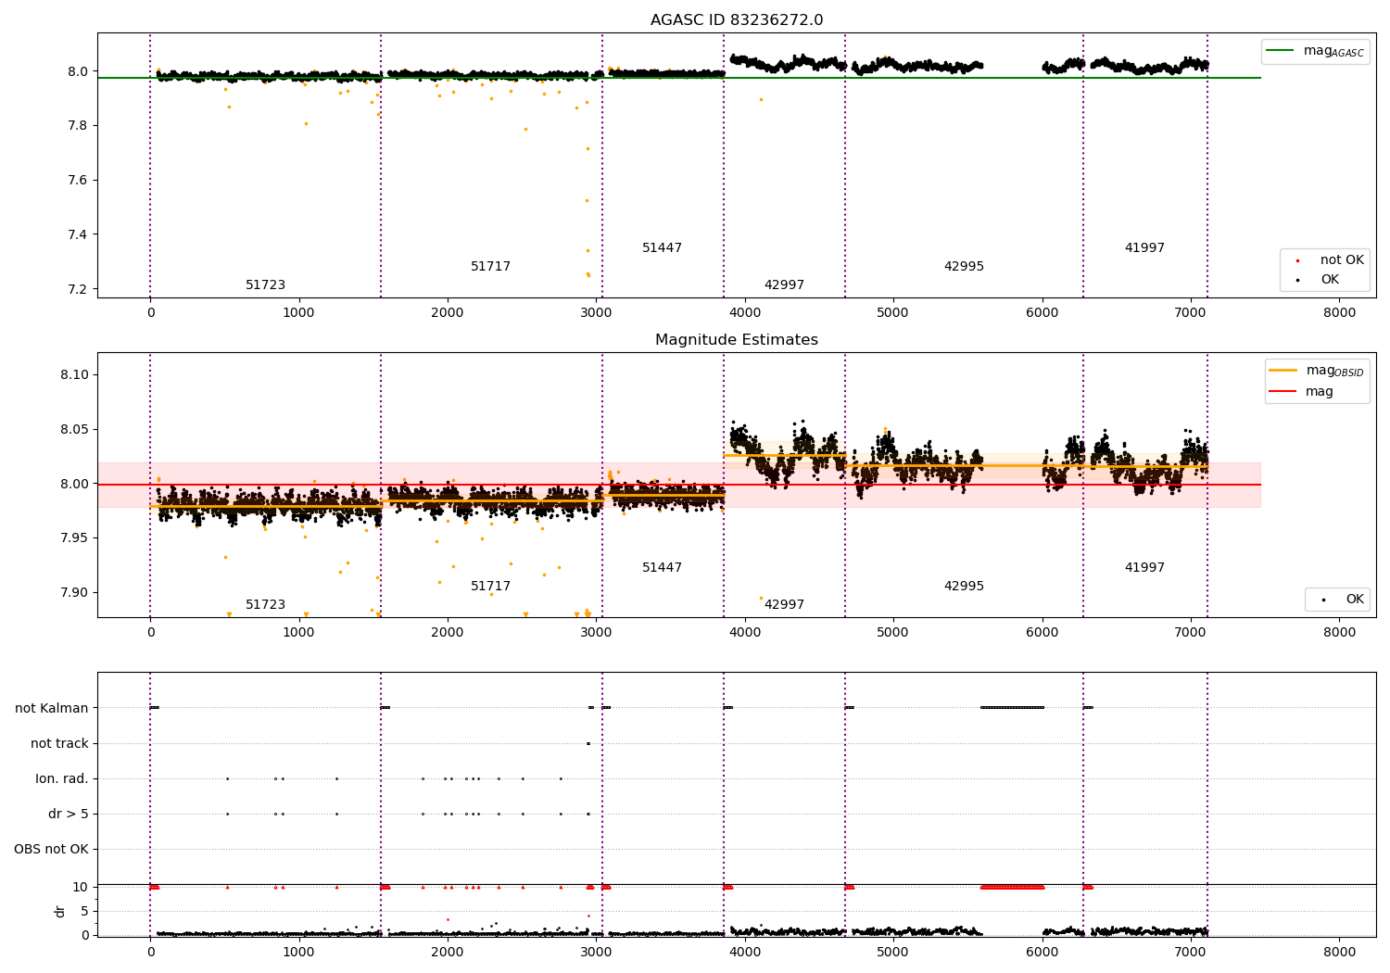Click '51723' label in Magnitude Estimates plot

pos(265,605)
